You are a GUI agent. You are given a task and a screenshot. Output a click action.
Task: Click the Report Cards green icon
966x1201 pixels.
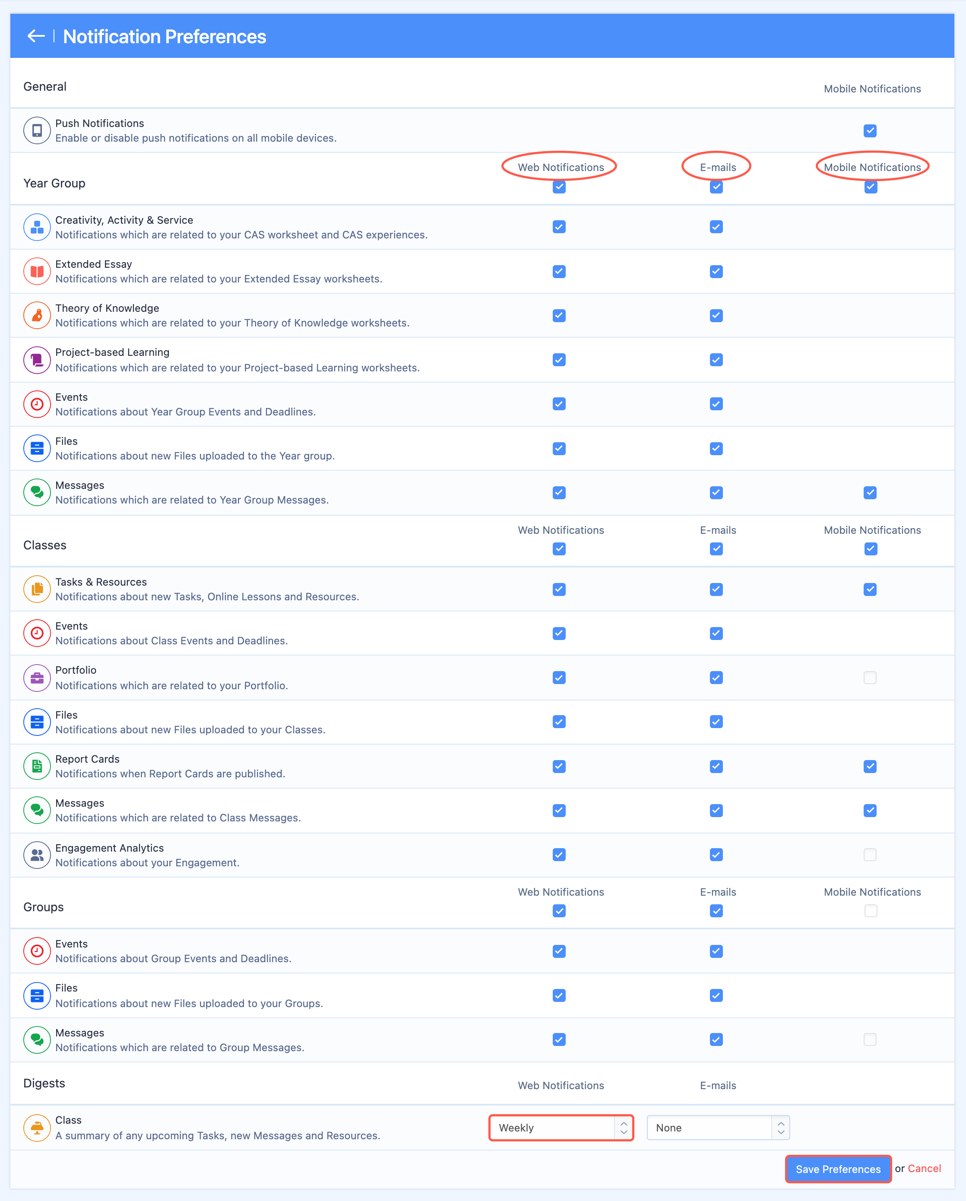[37, 767]
